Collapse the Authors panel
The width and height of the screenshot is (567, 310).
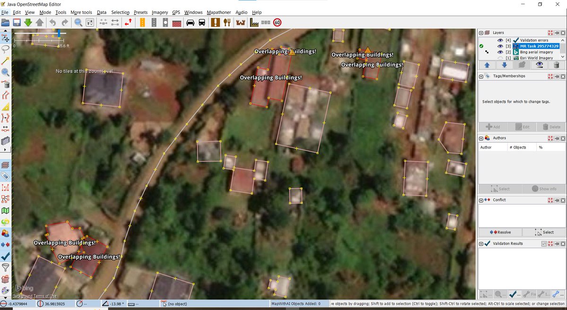(x=481, y=138)
